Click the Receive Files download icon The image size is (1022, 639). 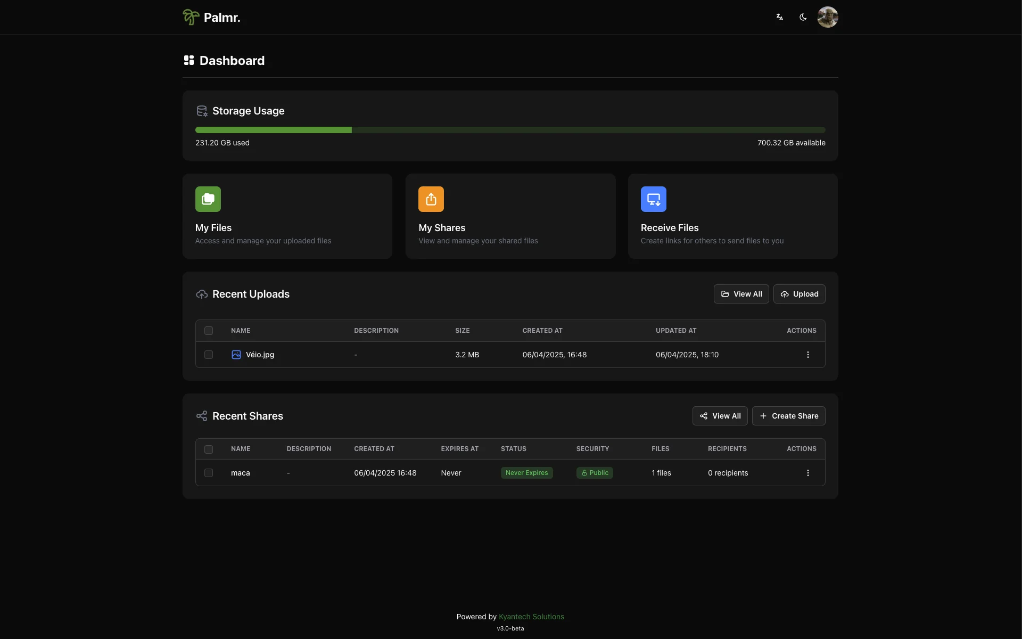tap(653, 199)
